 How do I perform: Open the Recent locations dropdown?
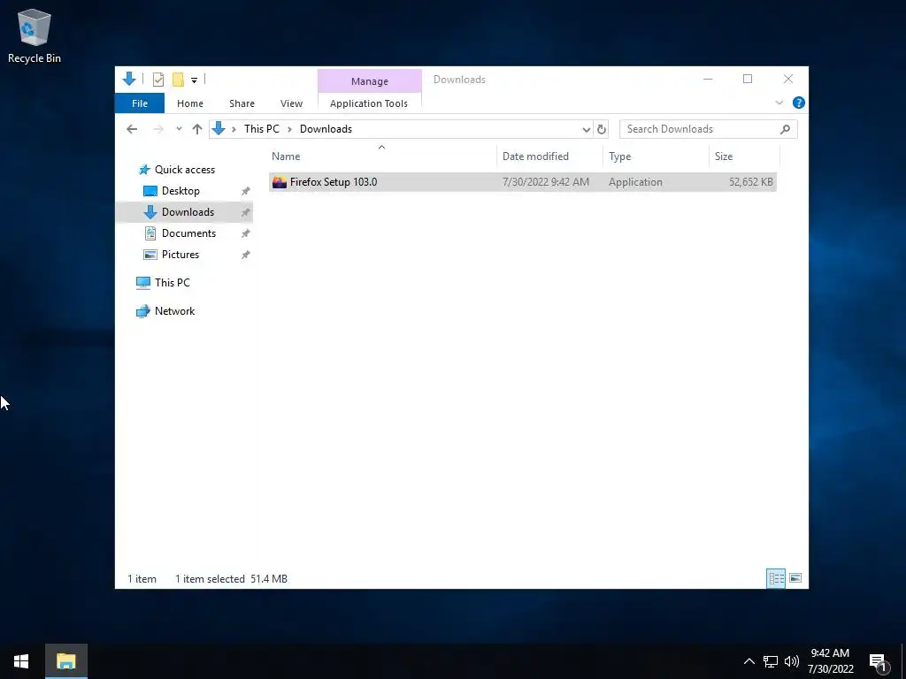(179, 129)
